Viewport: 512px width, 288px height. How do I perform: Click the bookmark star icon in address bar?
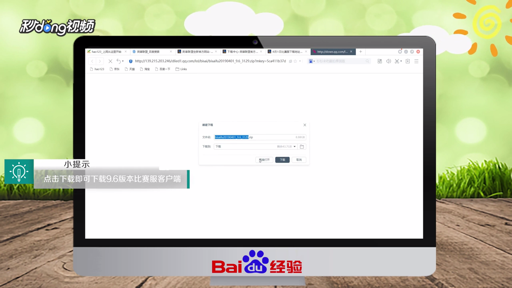point(295,61)
